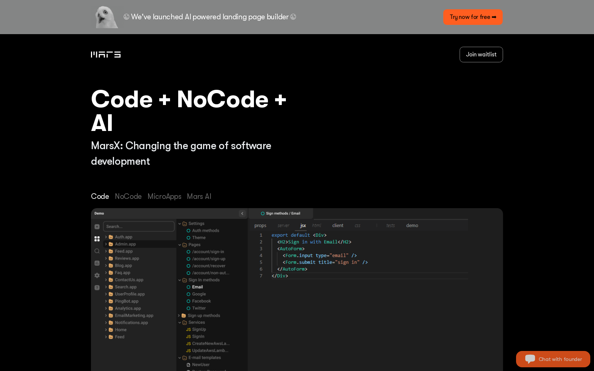Click the UserProfile.app folder icon
The width and height of the screenshot is (594, 371).
pyautogui.click(x=111, y=294)
